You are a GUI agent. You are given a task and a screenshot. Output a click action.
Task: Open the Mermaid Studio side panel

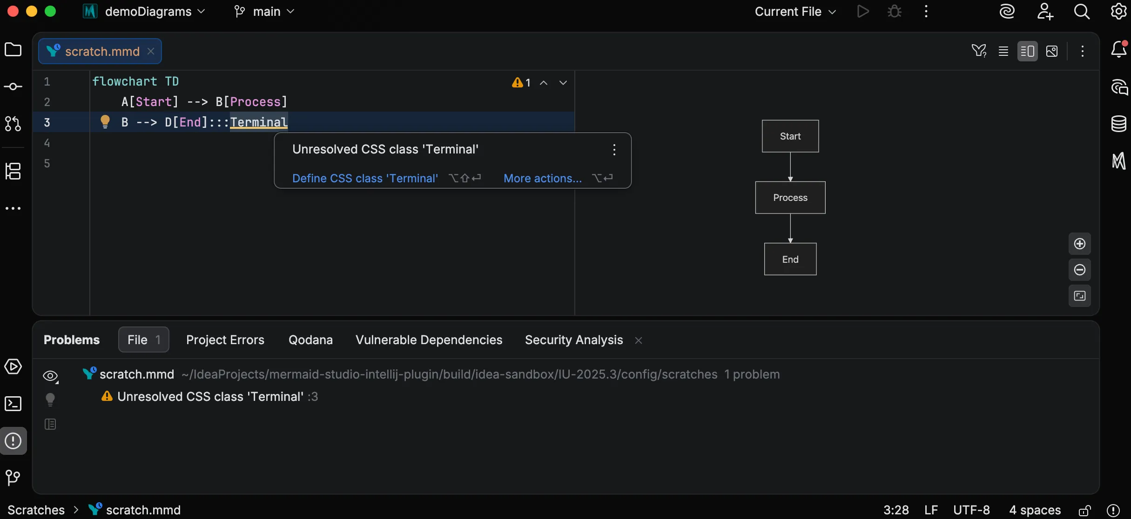click(1118, 161)
